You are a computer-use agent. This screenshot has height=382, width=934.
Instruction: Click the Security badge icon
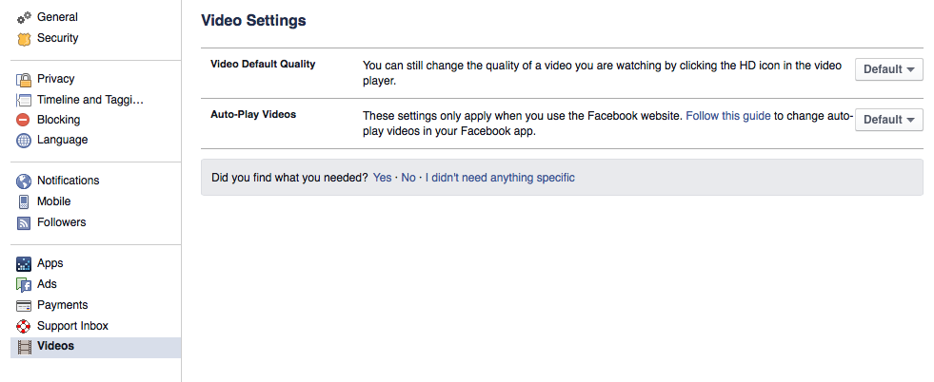point(24,39)
